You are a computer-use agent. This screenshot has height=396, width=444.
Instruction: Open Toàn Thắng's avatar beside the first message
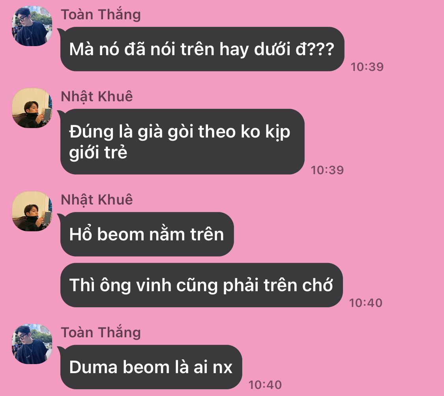pos(32,26)
